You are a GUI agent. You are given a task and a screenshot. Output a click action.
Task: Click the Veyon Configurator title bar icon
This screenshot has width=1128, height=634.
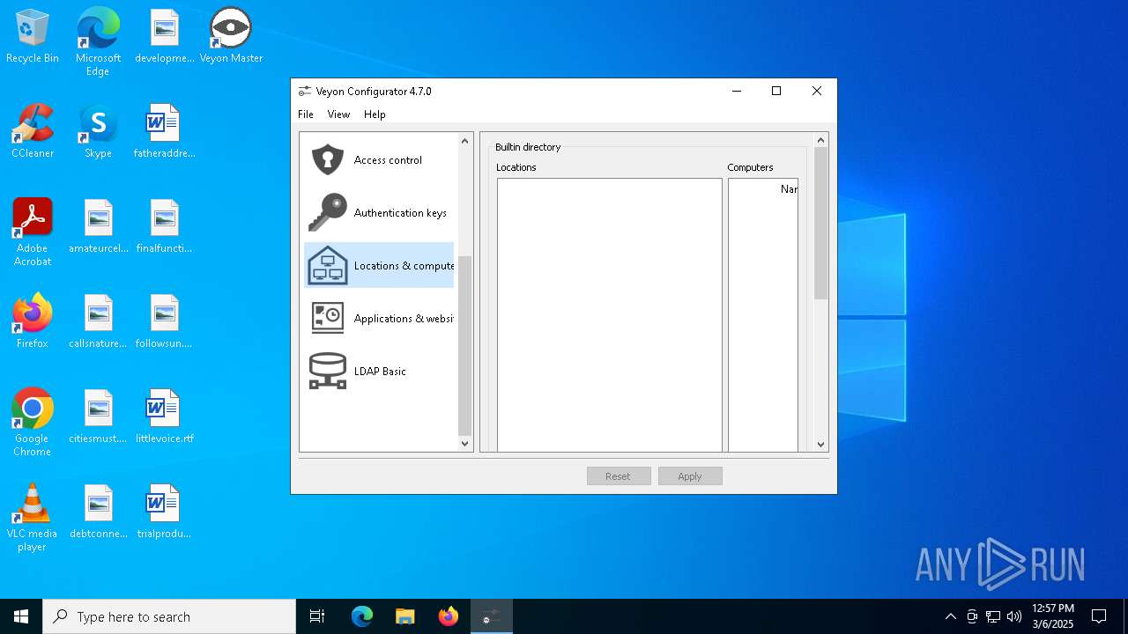click(305, 91)
